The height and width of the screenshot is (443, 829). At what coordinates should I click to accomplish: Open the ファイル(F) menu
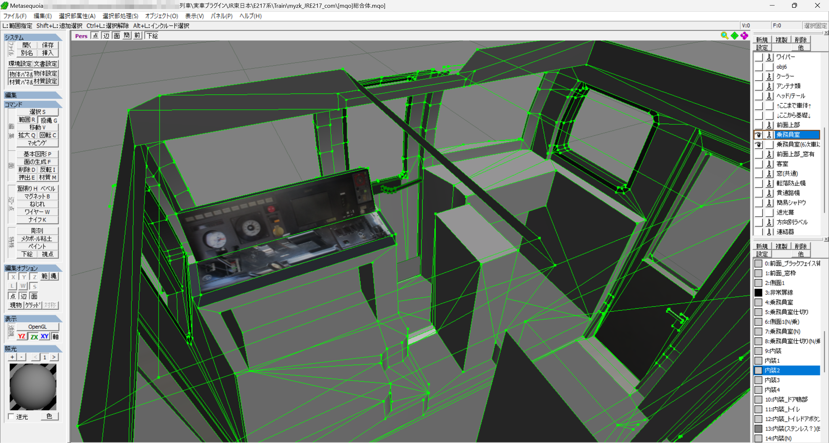15,16
